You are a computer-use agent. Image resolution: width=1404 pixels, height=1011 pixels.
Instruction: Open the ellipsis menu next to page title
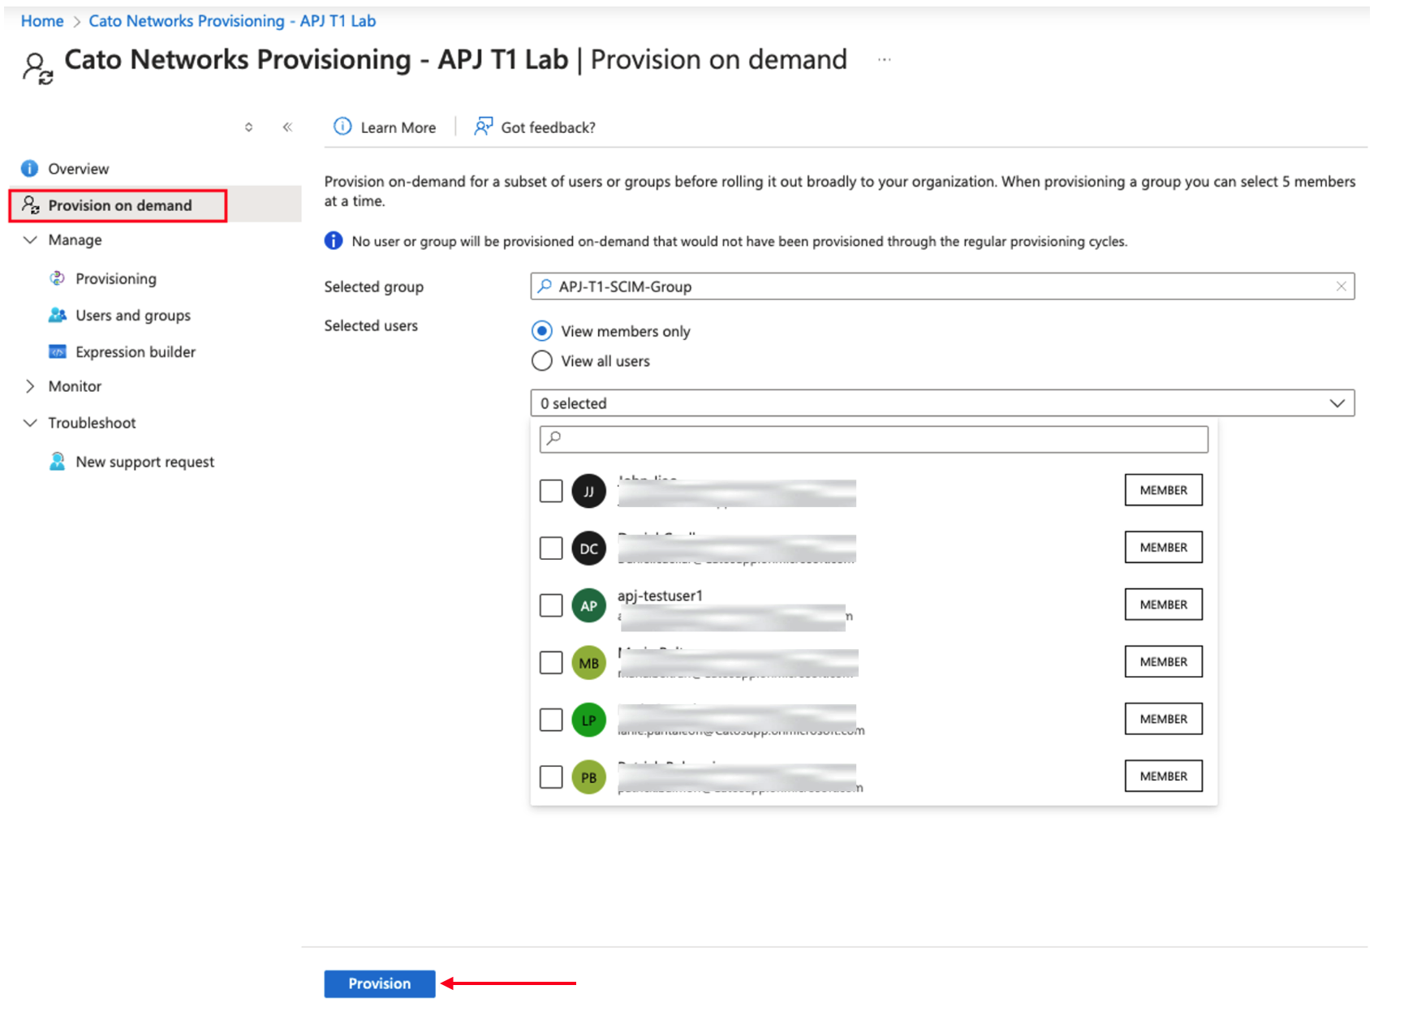[x=884, y=59]
